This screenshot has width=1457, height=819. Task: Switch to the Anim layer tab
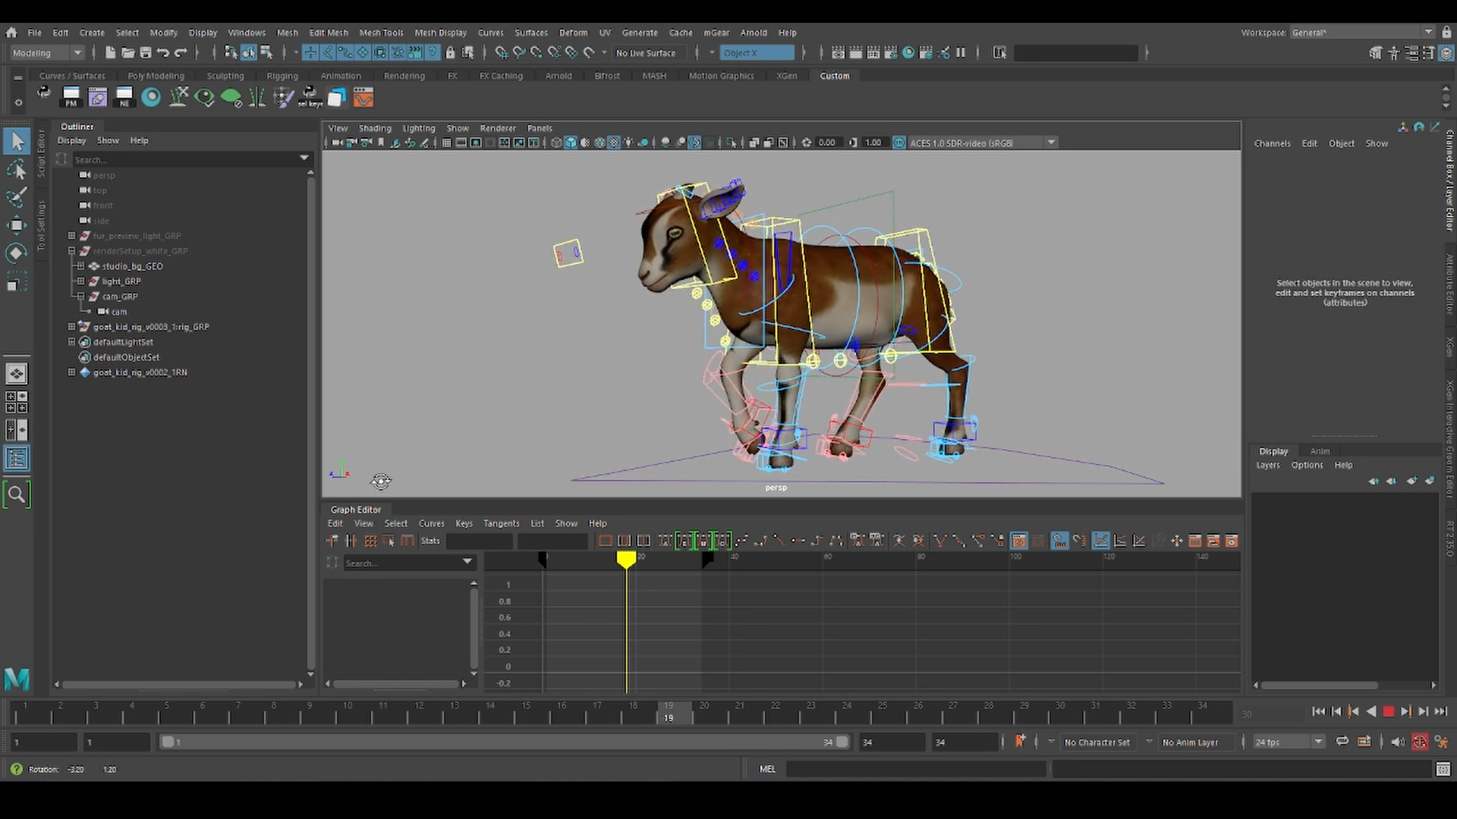point(1320,451)
